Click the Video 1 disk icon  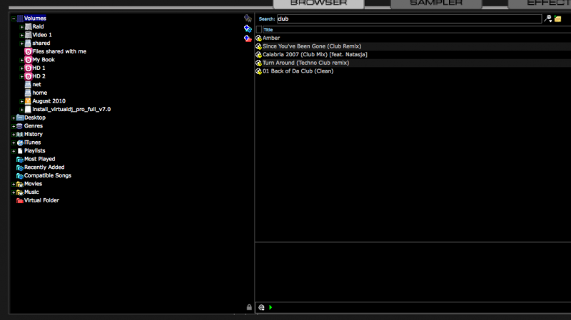28,35
